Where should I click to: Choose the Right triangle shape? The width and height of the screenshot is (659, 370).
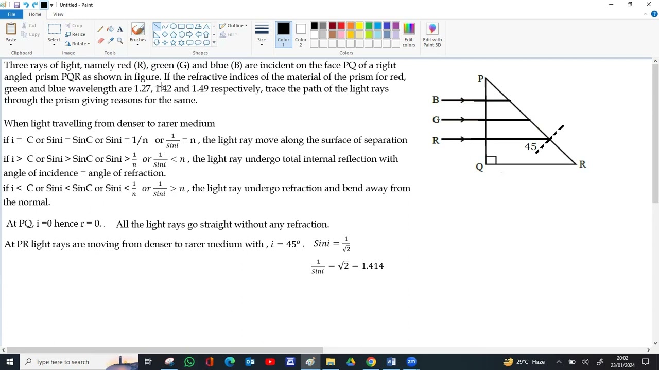(x=157, y=34)
